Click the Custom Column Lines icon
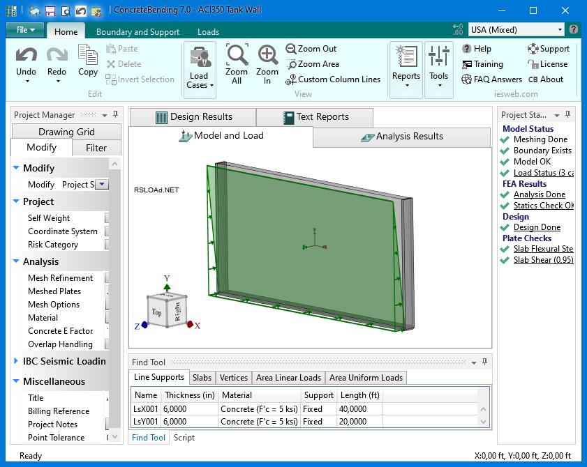The width and height of the screenshot is (587, 467). (291, 79)
